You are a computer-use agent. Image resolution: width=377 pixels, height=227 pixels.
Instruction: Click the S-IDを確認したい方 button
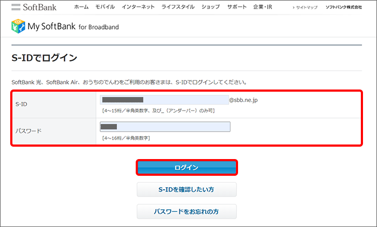[x=186, y=189]
